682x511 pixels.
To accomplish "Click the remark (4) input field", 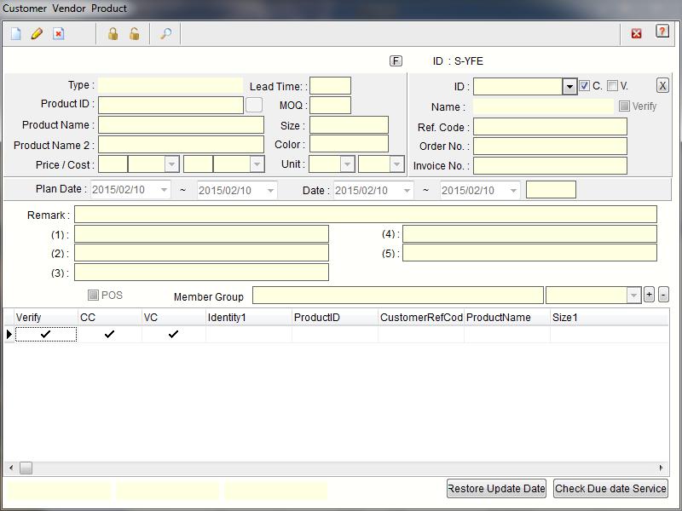I will point(529,233).
